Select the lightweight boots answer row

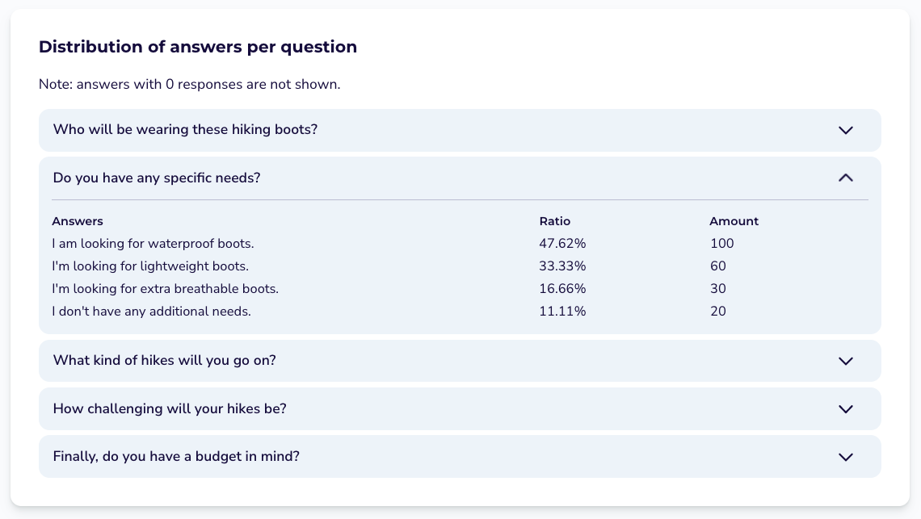(x=460, y=266)
